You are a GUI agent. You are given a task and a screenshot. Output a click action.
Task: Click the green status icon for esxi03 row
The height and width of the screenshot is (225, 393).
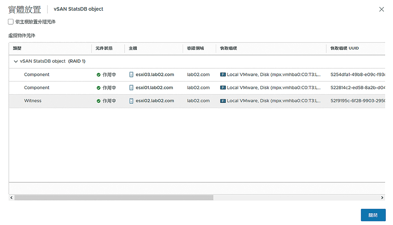coord(99,75)
